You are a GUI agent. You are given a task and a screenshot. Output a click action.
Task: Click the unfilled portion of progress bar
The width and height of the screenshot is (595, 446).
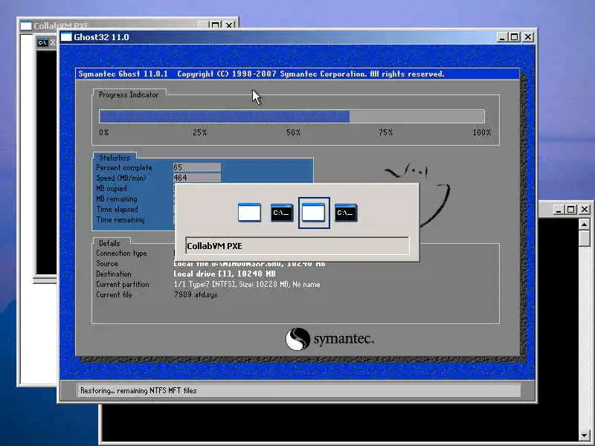coord(417,116)
